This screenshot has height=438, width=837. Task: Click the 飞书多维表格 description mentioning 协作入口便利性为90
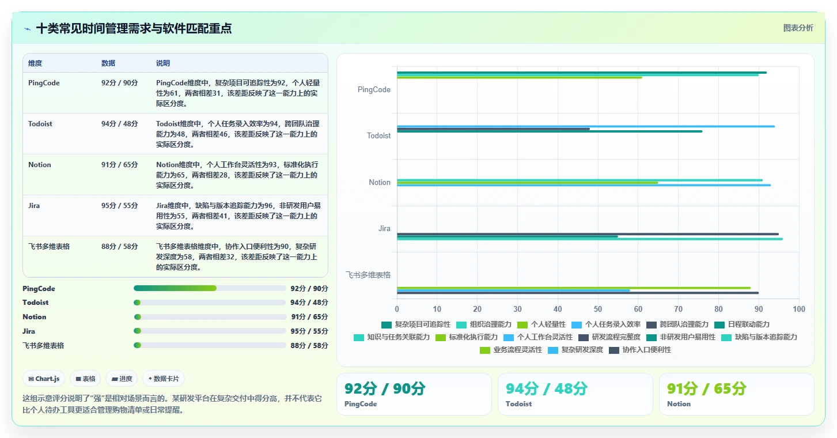(238, 257)
